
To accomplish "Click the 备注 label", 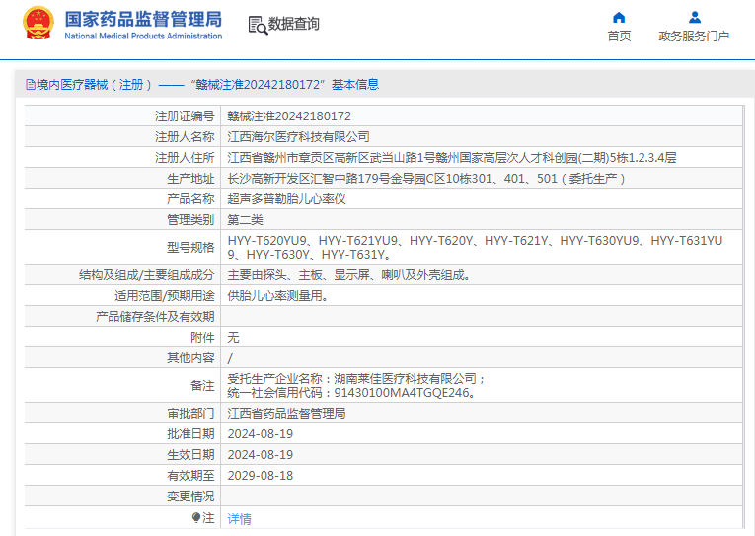I will [202, 386].
